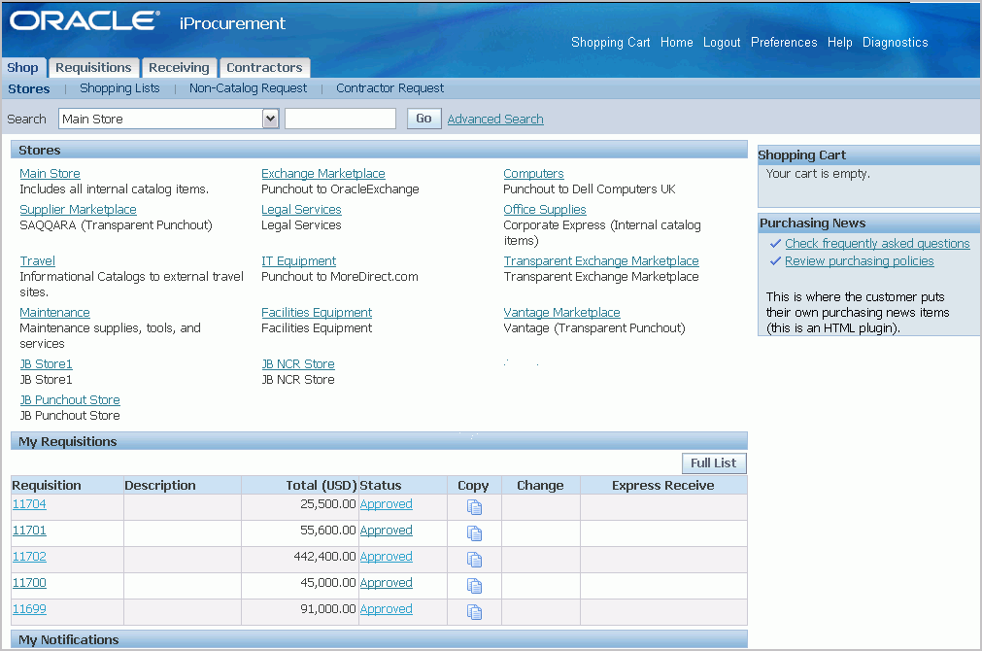Switch to the Requisitions tab

click(x=93, y=68)
